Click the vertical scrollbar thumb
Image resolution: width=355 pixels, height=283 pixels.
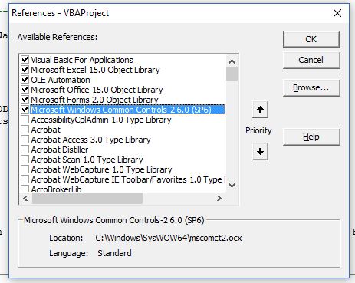[x=232, y=74]
